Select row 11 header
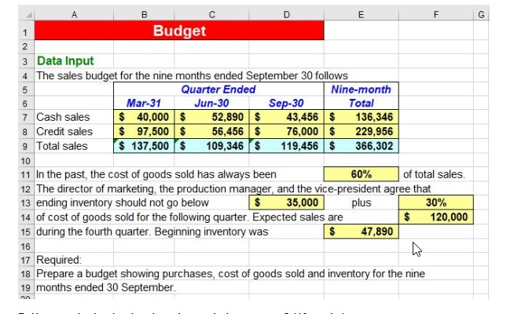The width and height of the screenshot is (525, 314). click(26, 174)
